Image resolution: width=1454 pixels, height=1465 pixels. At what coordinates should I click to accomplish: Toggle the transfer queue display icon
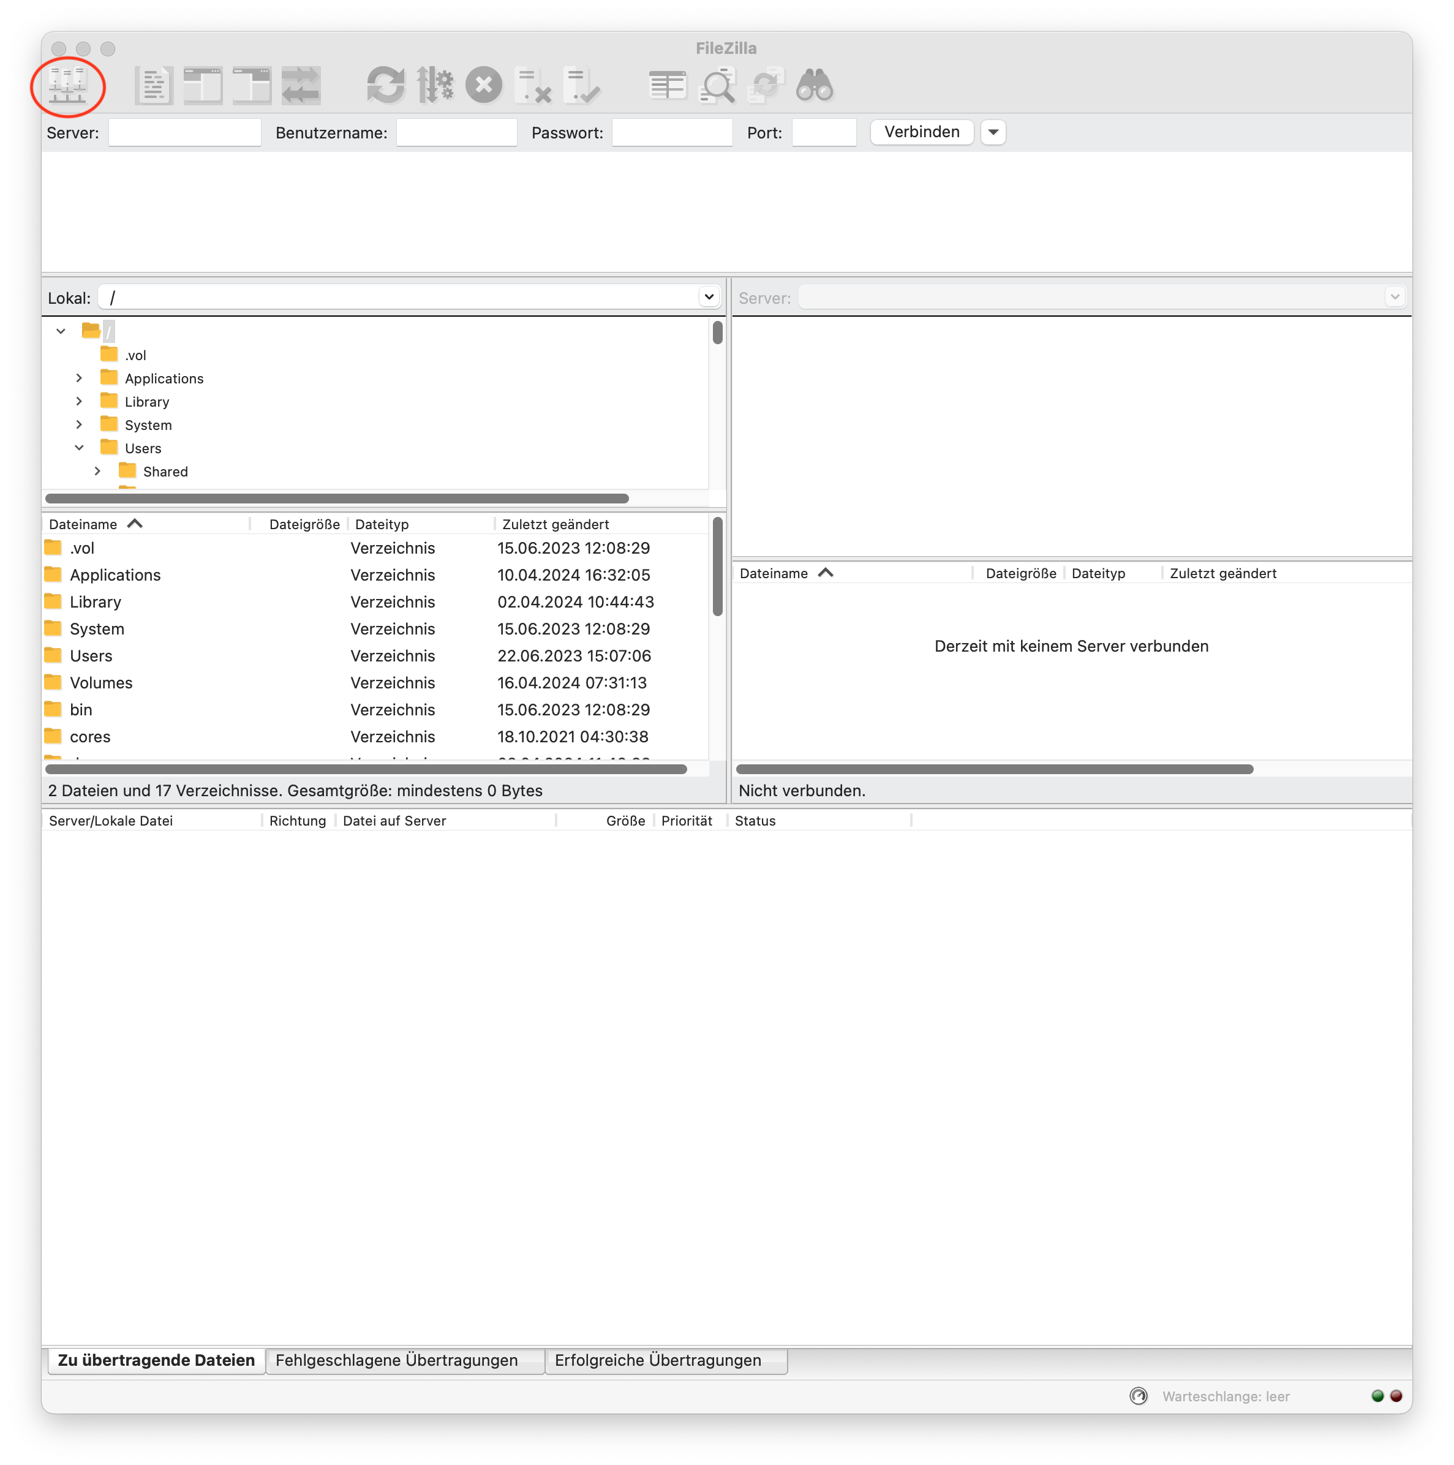[301, 85]
